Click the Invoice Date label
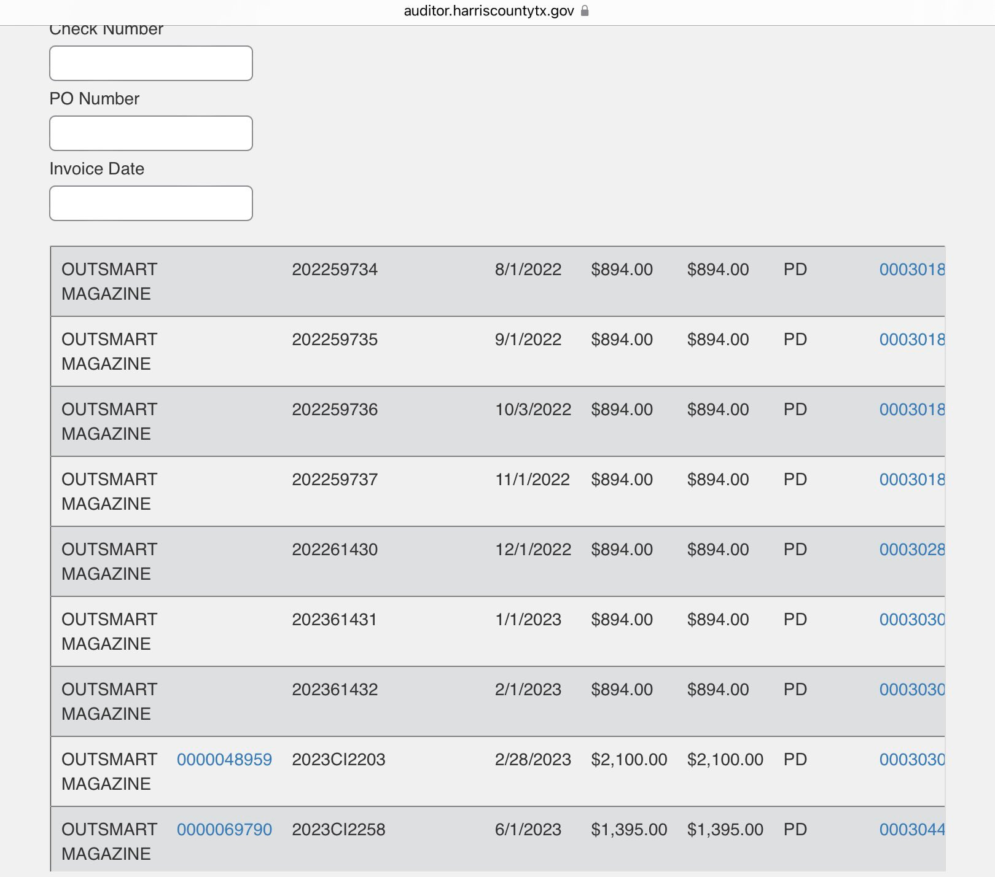 click(x=97, y=169)
